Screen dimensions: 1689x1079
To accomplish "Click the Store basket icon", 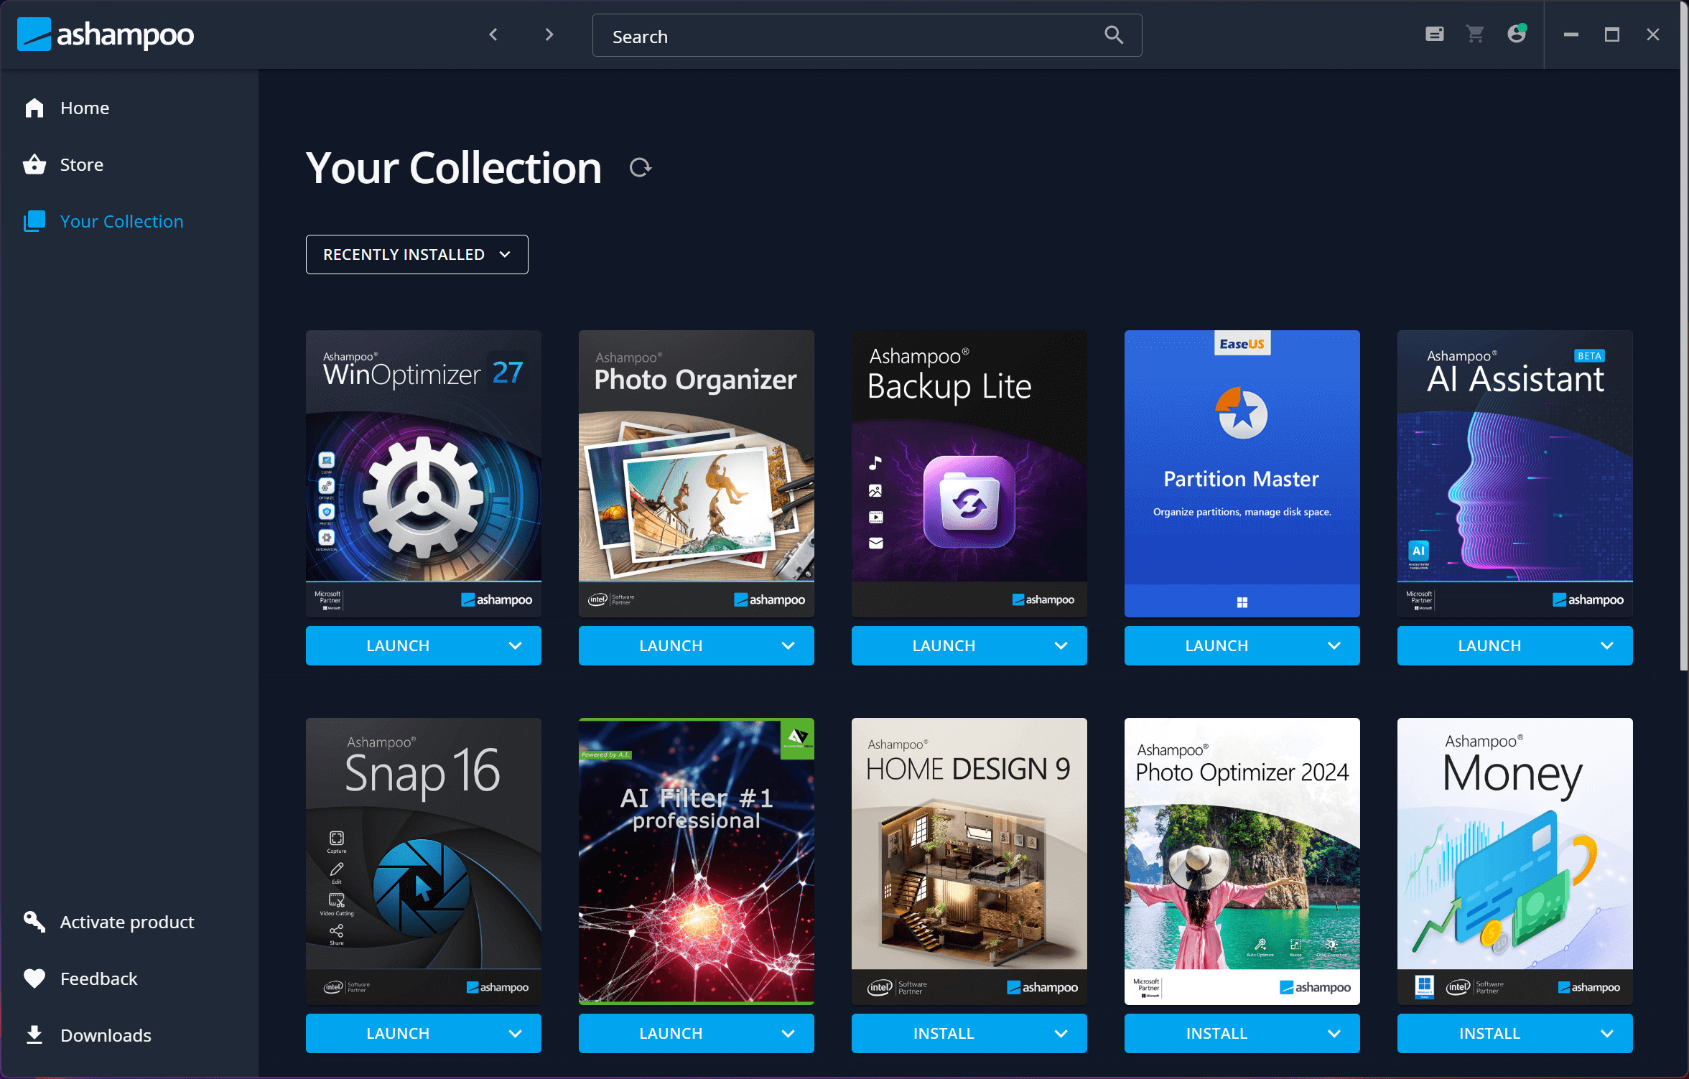I will click(x=34, y=164).
